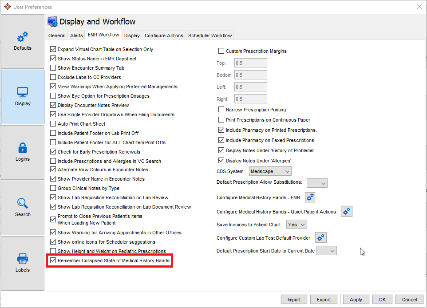The image size is (427, 308).
Task: Open the Defaults gears sidebar section
Action: [x=23, y=41]
